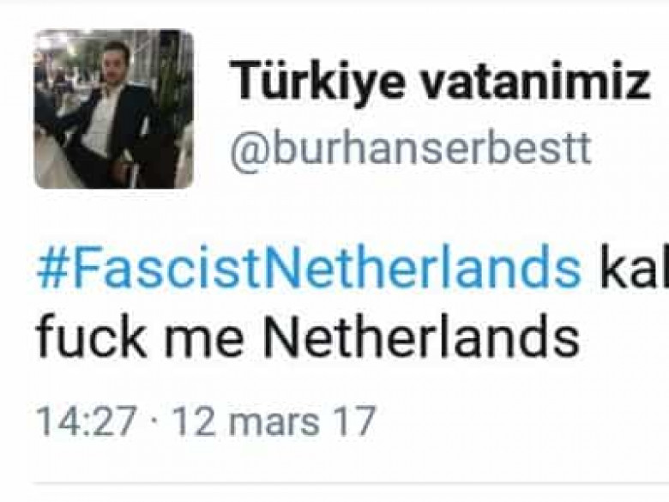Select the year 17 in the timestamp
This screenshot has width=669, height=502.
[x=356, y=420]
